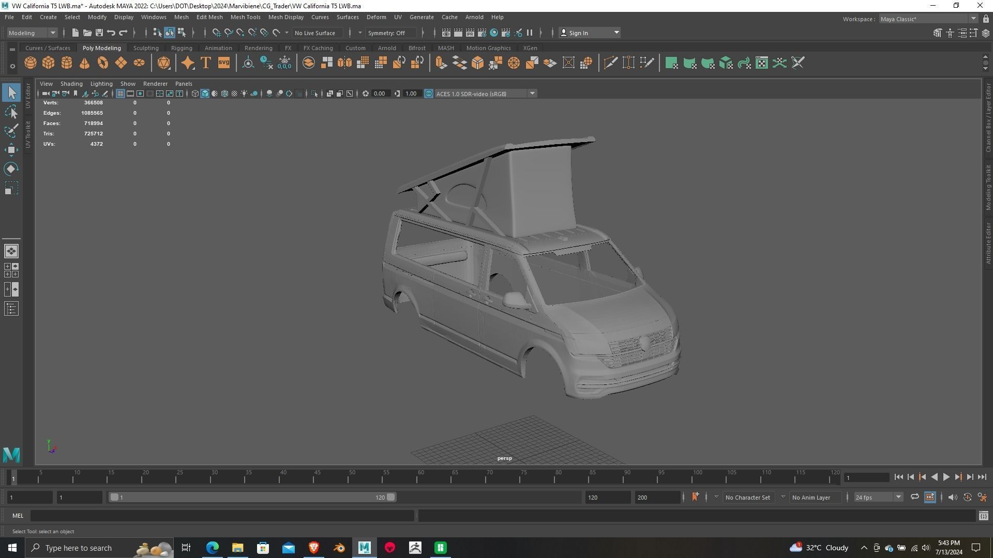Toggle smooth shade all in viewport
This screenshot has height=558, width=993.
(205, 94)
